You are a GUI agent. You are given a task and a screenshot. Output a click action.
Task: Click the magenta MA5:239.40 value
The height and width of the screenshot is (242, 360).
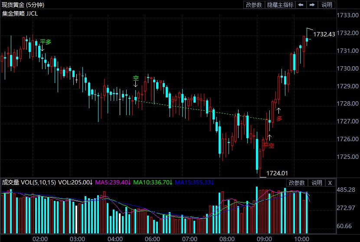point(113,182)
